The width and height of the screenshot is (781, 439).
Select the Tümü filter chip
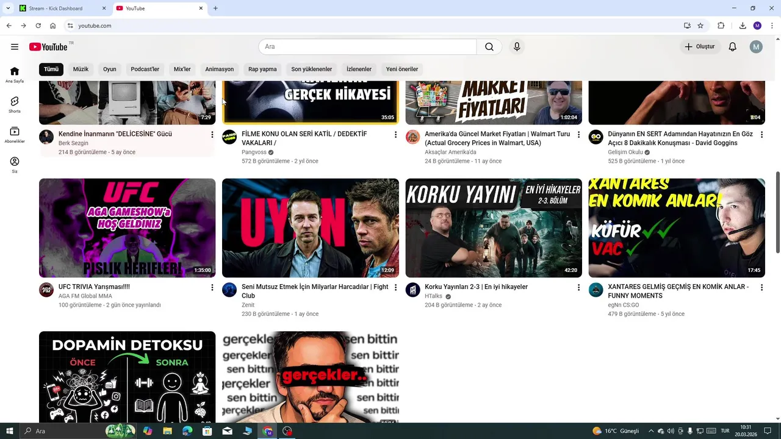[51, 69]
